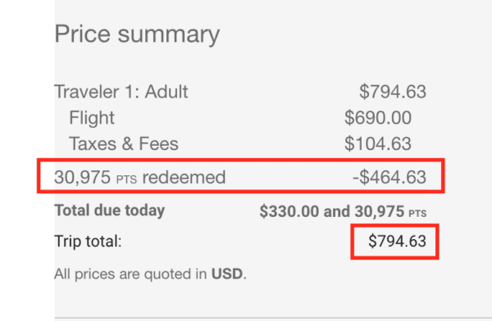The width and height of the screenshot is (492, 321).
Task: Click the Trip total label
Action: pos(88,242)
